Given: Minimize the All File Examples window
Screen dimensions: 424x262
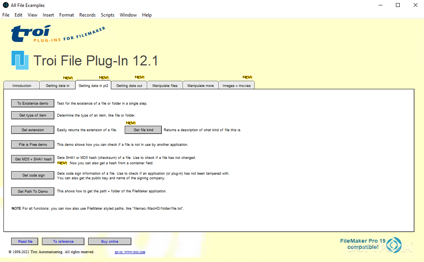Looking at the screenshot, I should pyautogui.click(x=380, y=5).
